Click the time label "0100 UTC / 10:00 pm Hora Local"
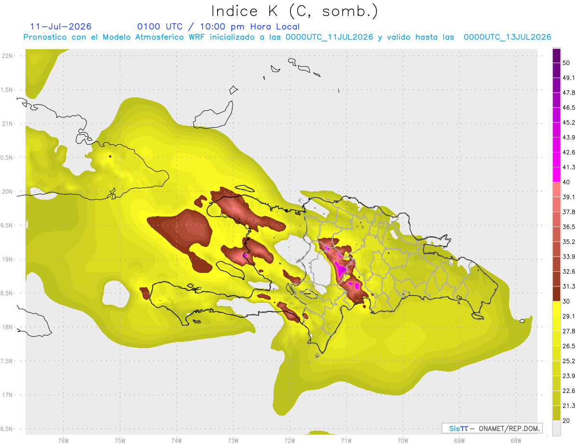The image size is (579, 447). pyautogui.click(x=219, y=27)
